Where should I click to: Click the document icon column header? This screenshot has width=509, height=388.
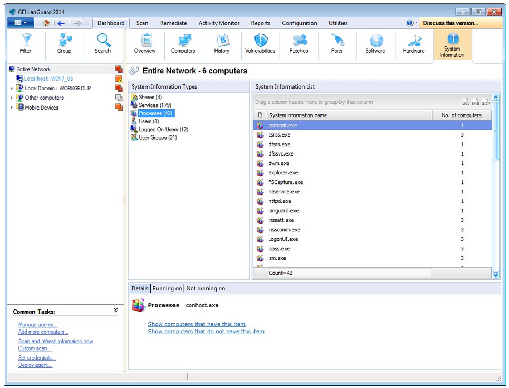tap(260, 115)
